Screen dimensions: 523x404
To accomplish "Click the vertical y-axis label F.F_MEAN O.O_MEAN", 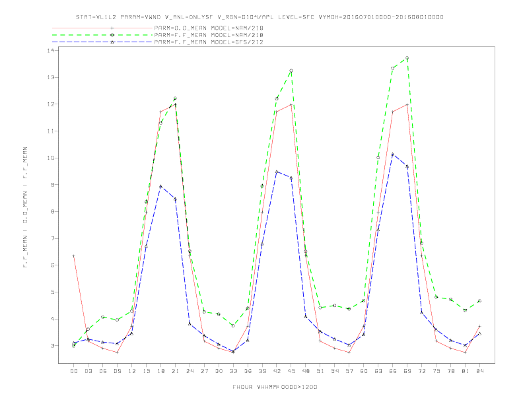I will click(x=25, y=207).
